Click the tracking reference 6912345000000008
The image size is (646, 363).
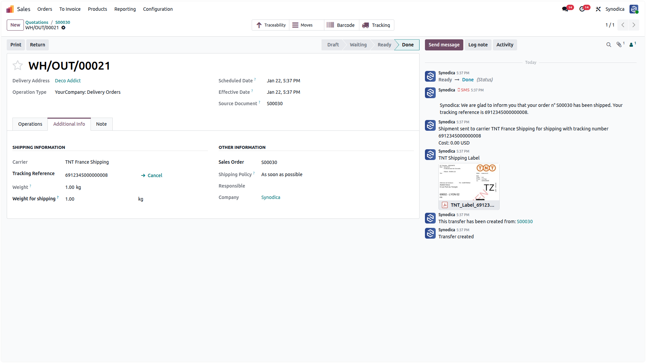[86, 175]
